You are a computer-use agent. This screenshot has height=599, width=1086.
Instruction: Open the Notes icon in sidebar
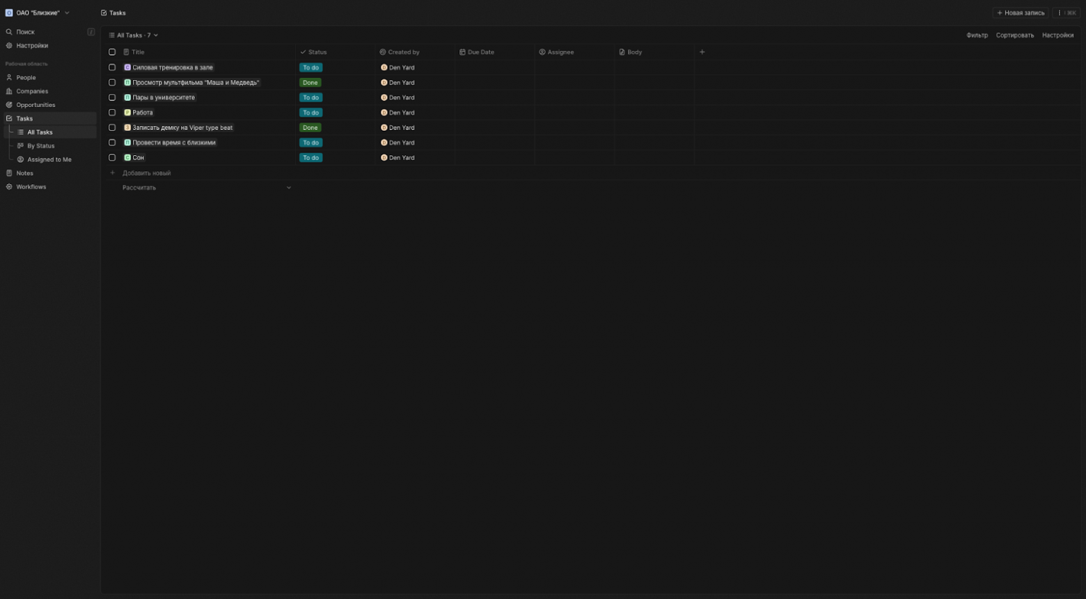9,173
